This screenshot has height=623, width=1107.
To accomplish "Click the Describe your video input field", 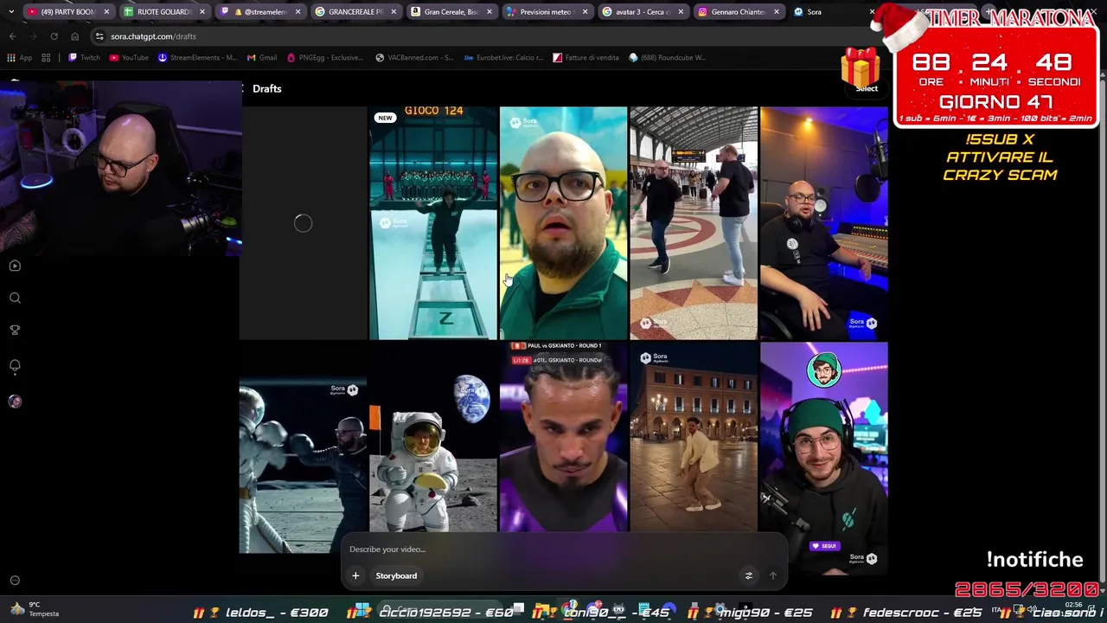I will click(562, 549).
